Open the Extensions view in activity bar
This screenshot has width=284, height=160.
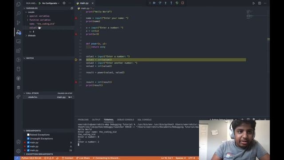point(18,51)
